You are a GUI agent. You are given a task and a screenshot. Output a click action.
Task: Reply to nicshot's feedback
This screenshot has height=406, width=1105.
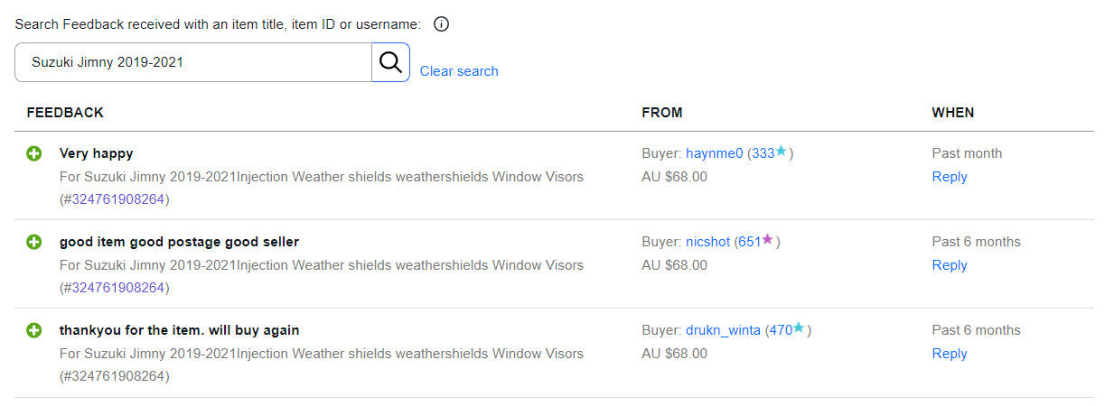[x=950, y=265]
